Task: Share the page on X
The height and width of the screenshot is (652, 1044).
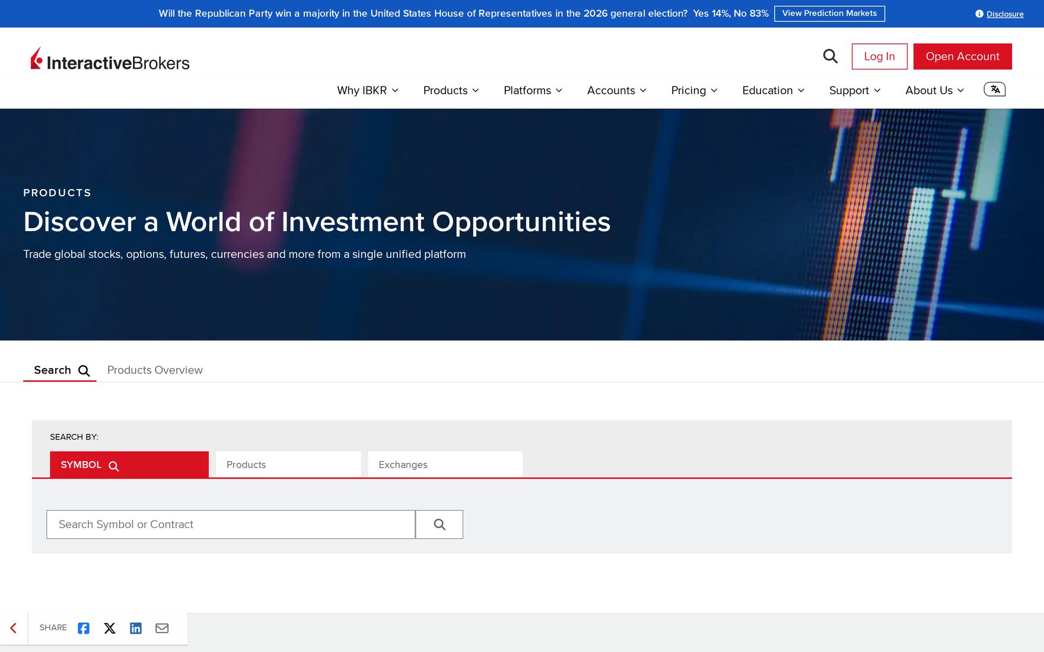Action: 110,628
